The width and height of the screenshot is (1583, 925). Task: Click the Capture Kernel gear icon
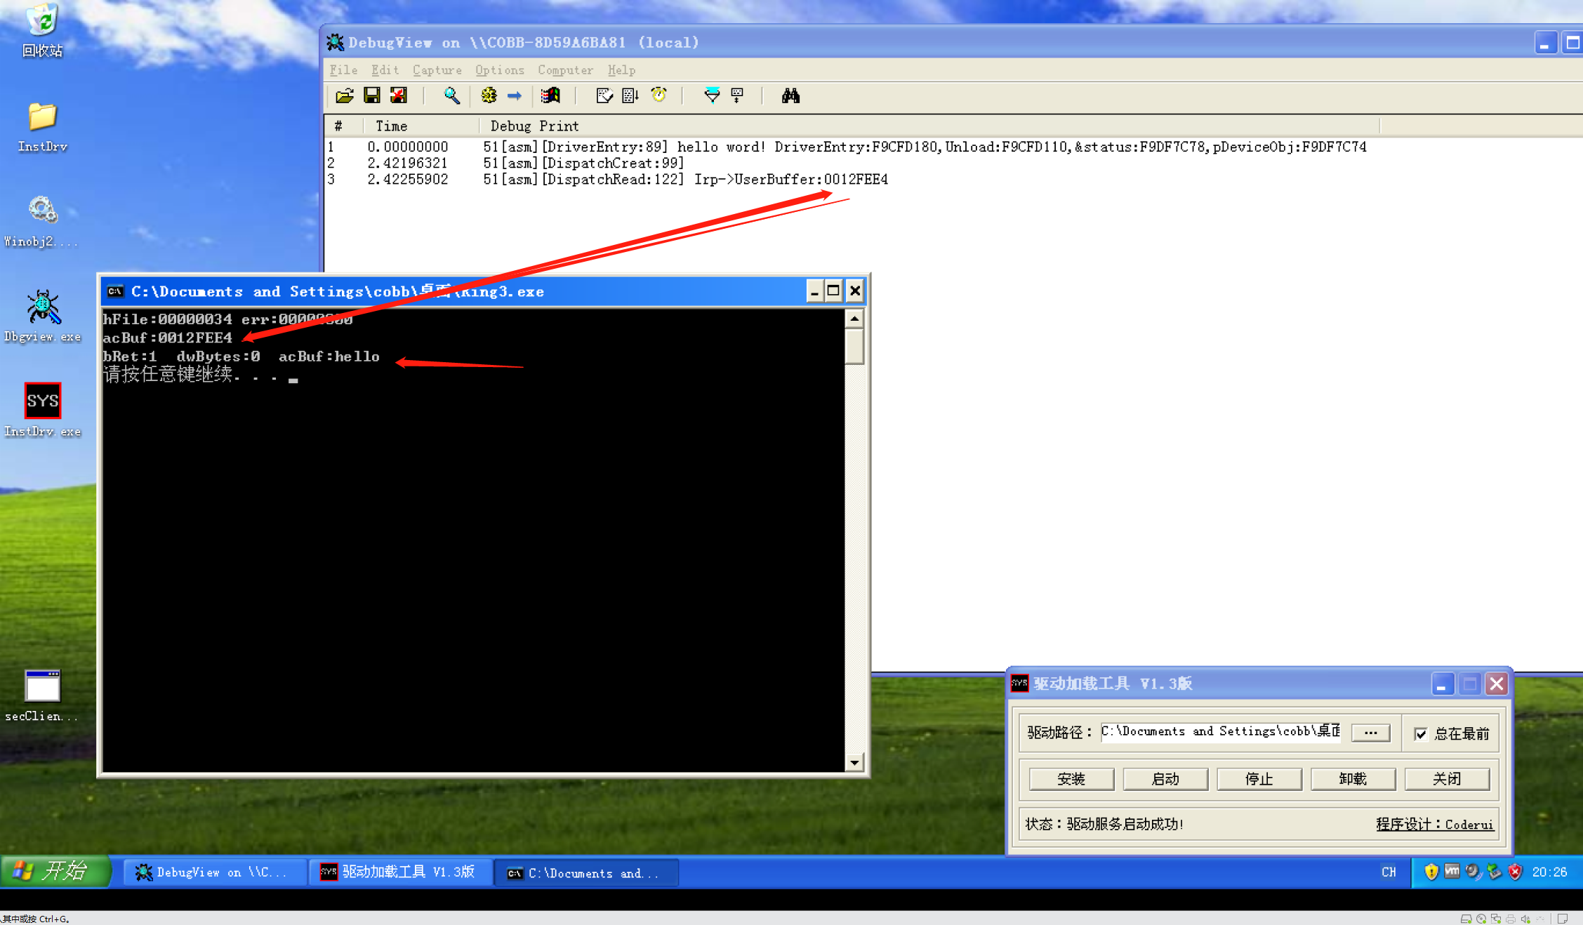(x=489, y=96)
